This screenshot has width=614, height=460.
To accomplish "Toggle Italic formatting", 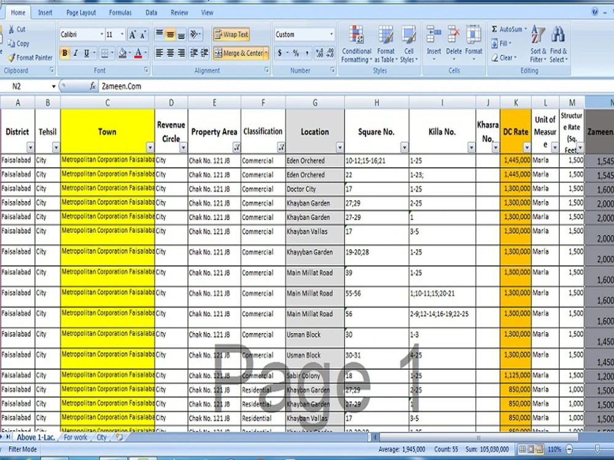I will (76, 53).
